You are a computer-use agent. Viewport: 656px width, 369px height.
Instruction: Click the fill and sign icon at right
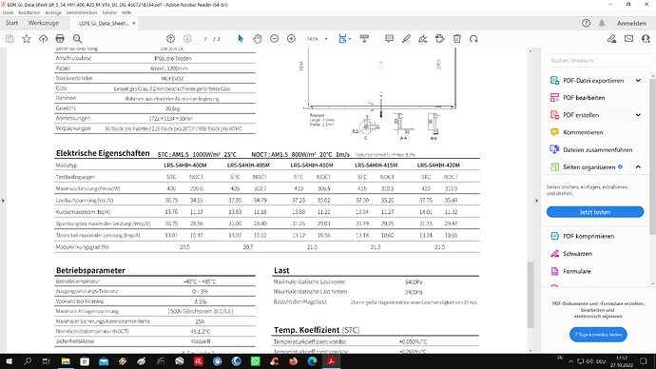click(x=611, y=39)
